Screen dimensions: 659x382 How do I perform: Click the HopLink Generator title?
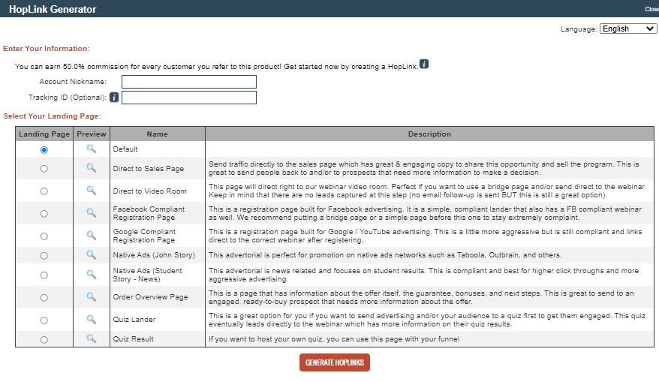tap(53, 9)
